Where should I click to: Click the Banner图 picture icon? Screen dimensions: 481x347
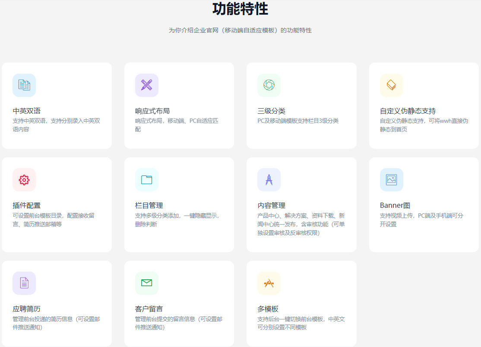pyautogui.click(x=391, y=180)
